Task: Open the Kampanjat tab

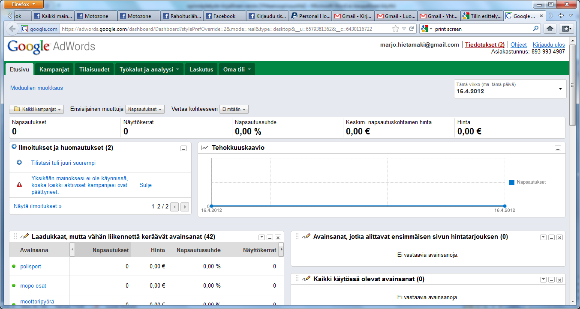Action: click(x=54, y=69)
